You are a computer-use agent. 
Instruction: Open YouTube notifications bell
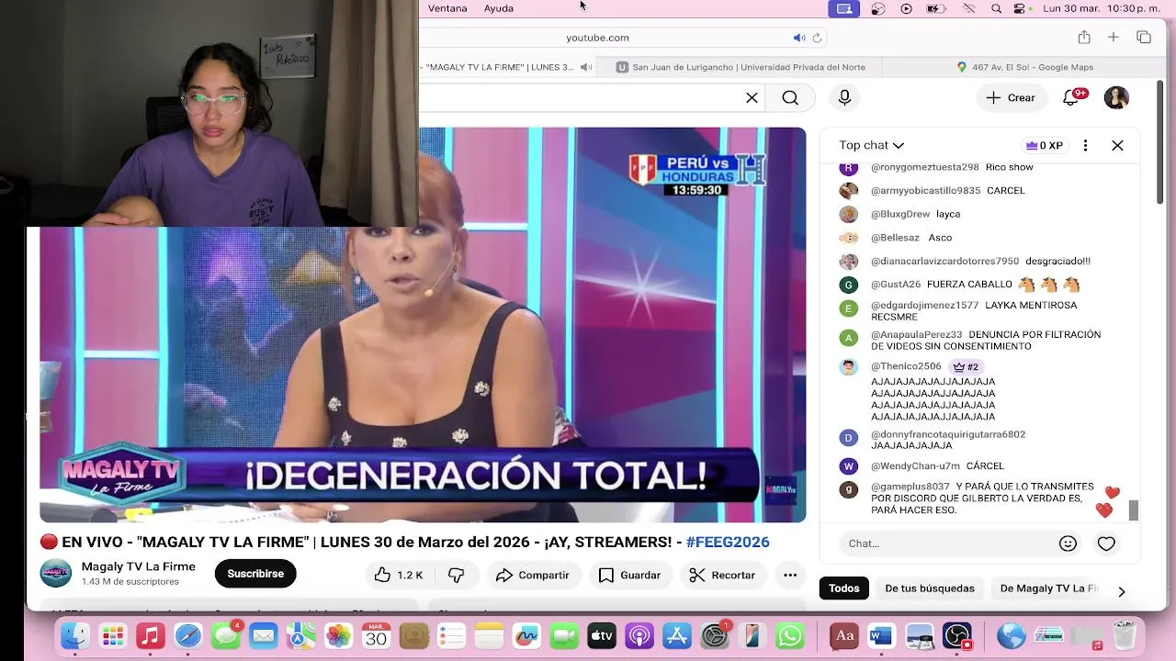(1071, 98)
